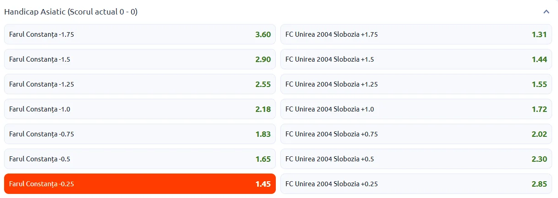Click the 2.85 odds value

point(539,184)
